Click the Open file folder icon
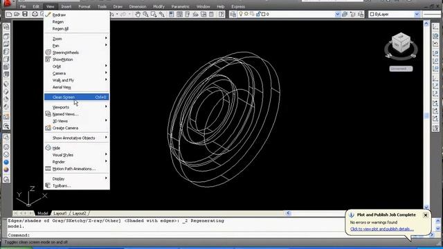This screenshot has height=249, width=443. coord(17,14)
